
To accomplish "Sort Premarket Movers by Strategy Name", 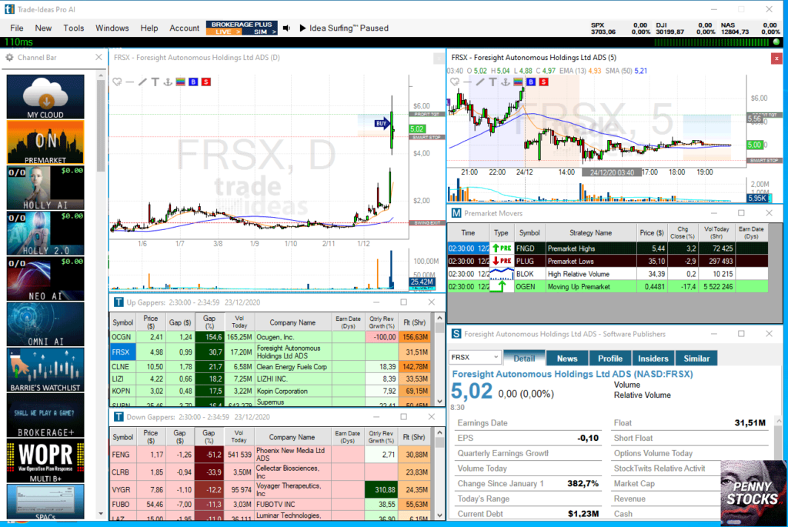I will [590, 232].
